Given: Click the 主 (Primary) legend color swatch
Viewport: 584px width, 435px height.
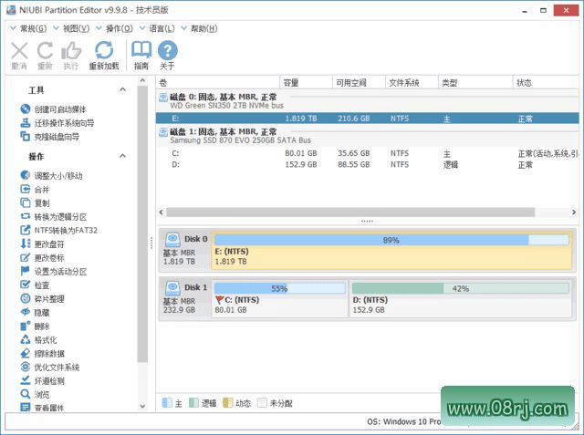Looking at the screenshot, I should [x=167, y=403].
